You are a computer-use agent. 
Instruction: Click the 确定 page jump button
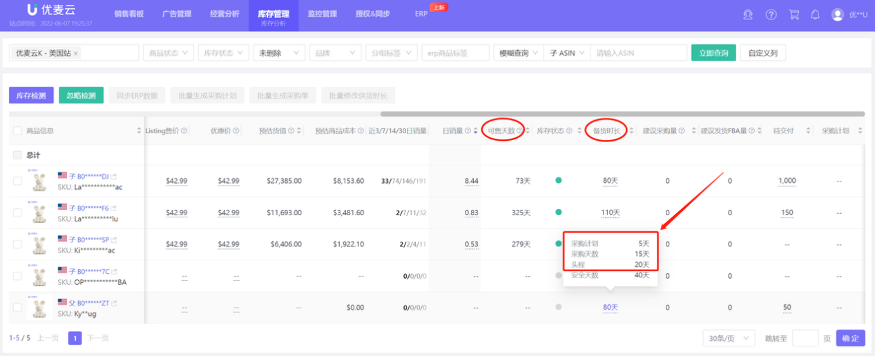coord(850,338)
